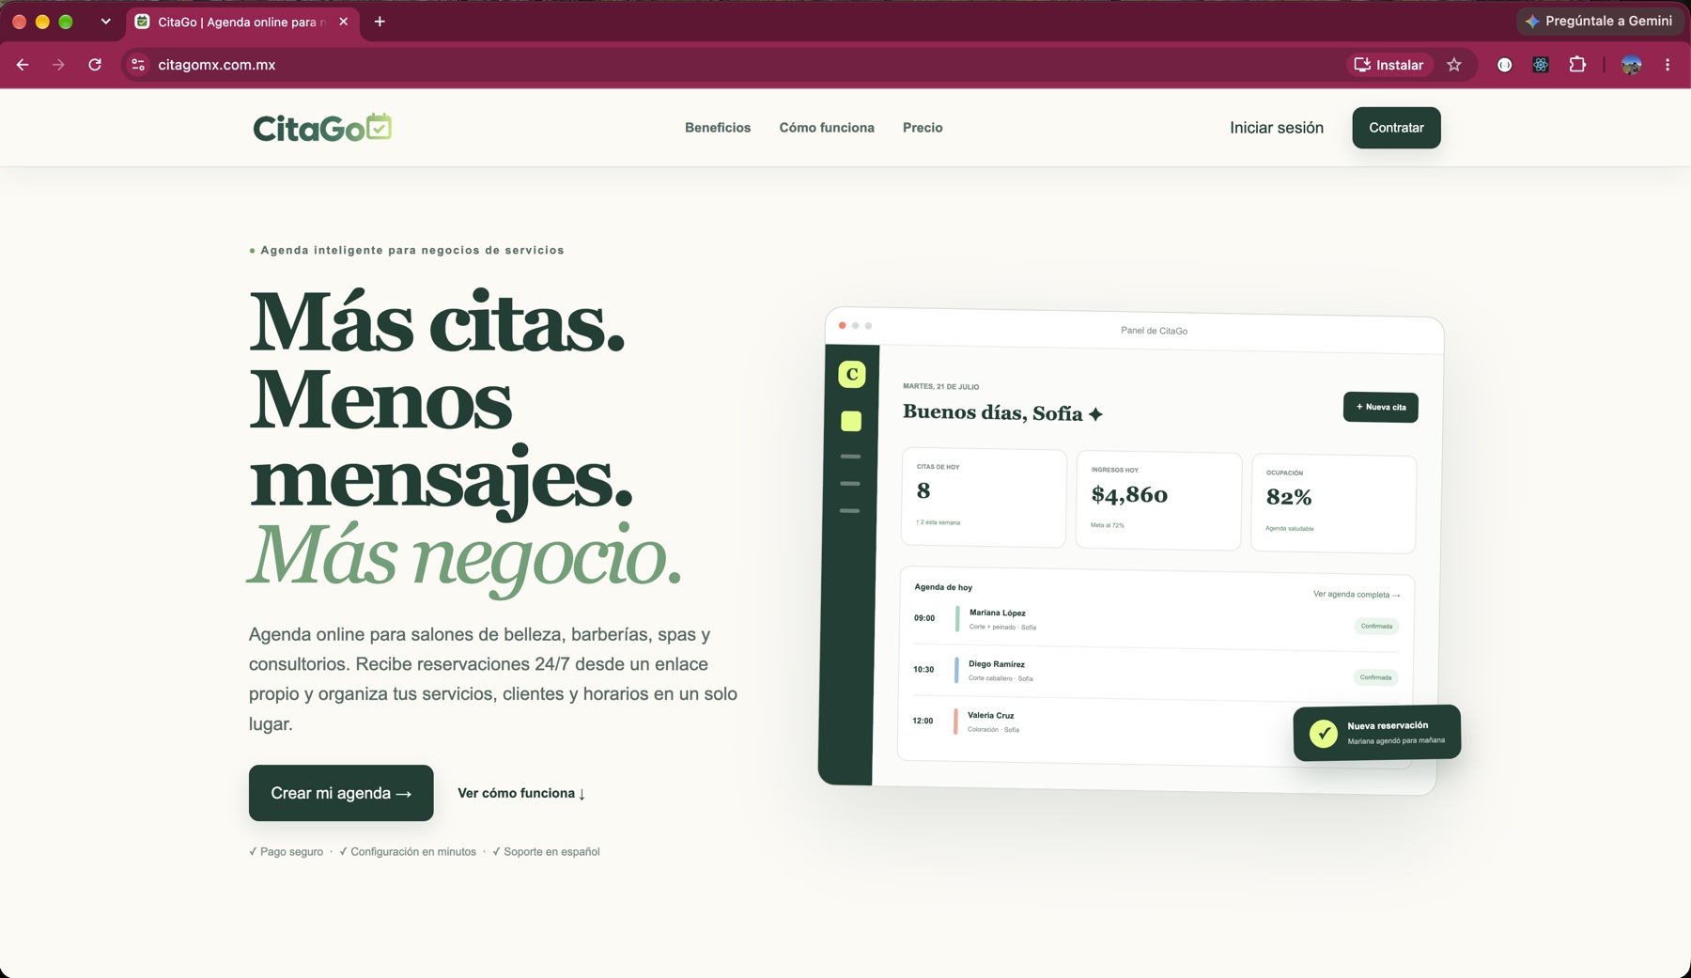Open a new browser tab
The width and height of the screenshot is (1691, 978).
pos(380,22)
